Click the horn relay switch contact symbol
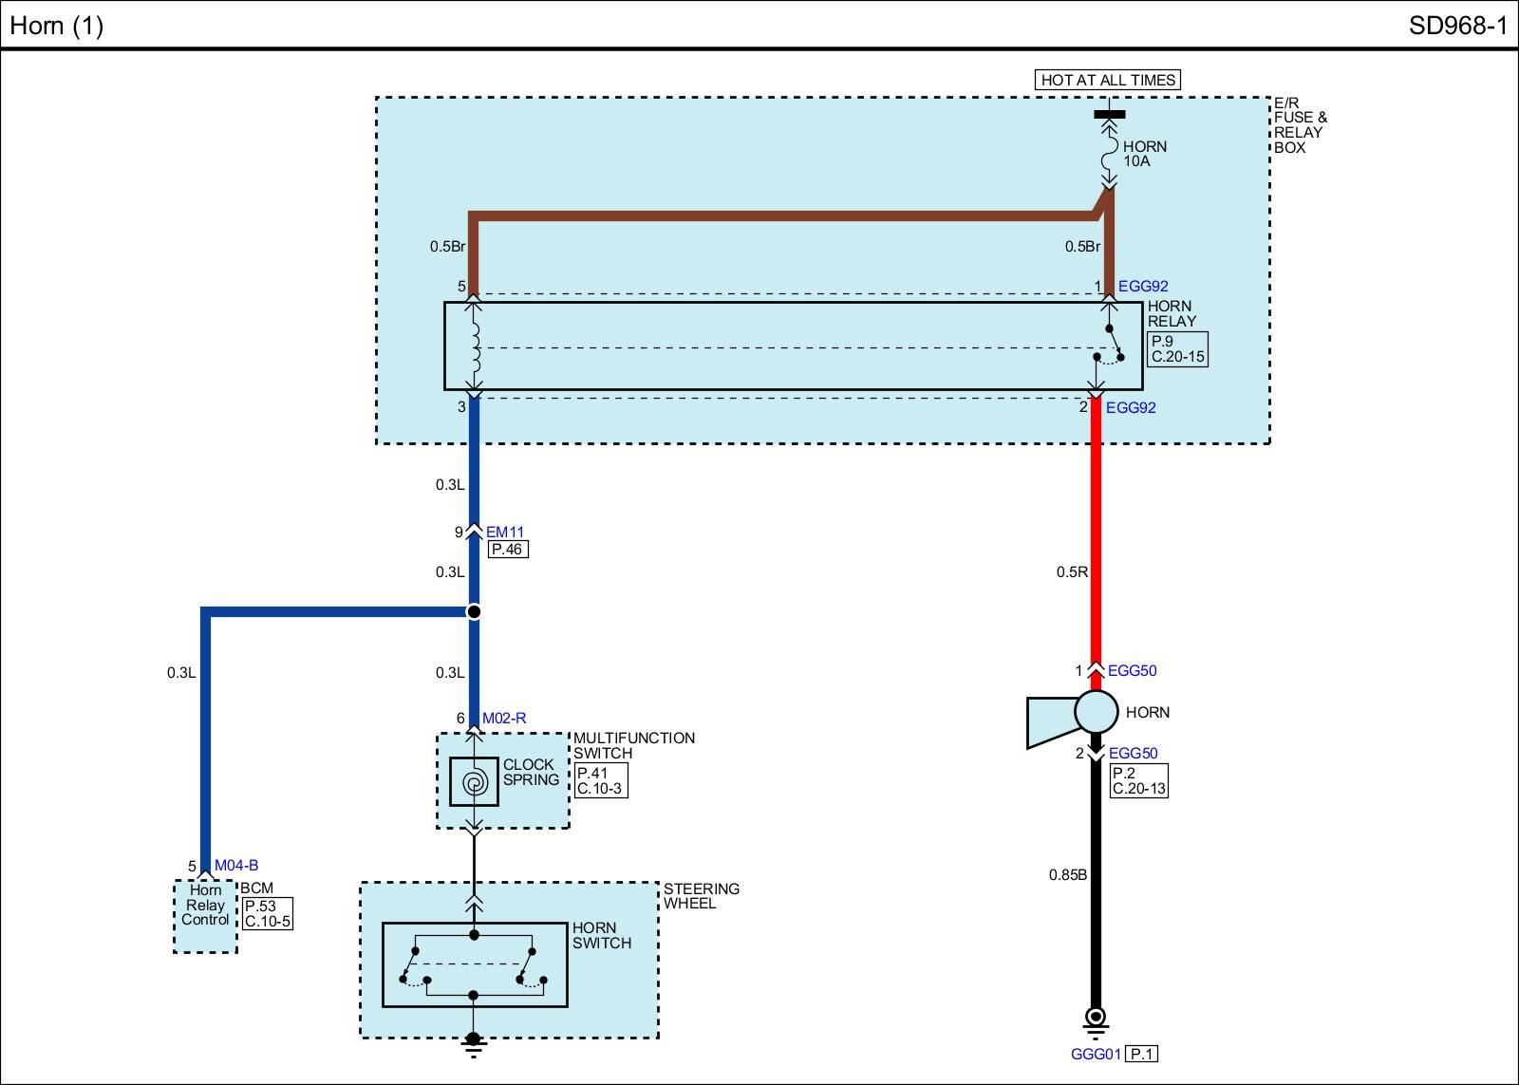 [1109, 346]
